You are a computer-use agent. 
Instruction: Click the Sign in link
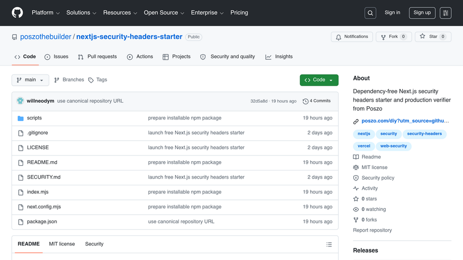(x=392, y=13)
